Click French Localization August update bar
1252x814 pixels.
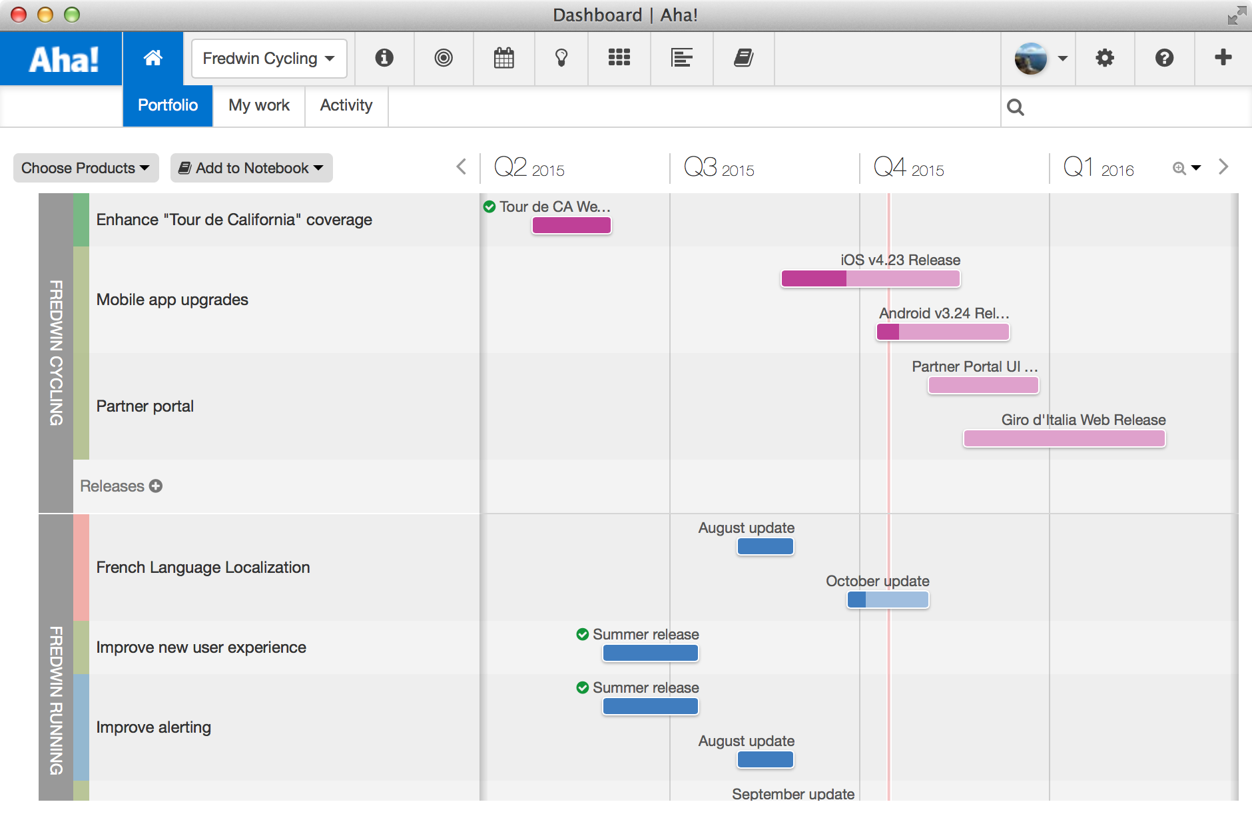coord(766,546)
